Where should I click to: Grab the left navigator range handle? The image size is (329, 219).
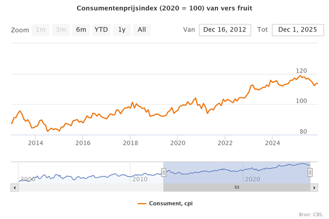(x=163, y=172)
